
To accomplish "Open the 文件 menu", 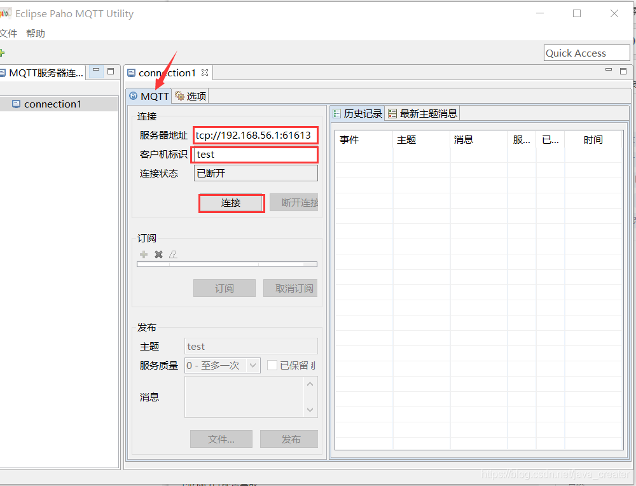I will coord(8,33).
